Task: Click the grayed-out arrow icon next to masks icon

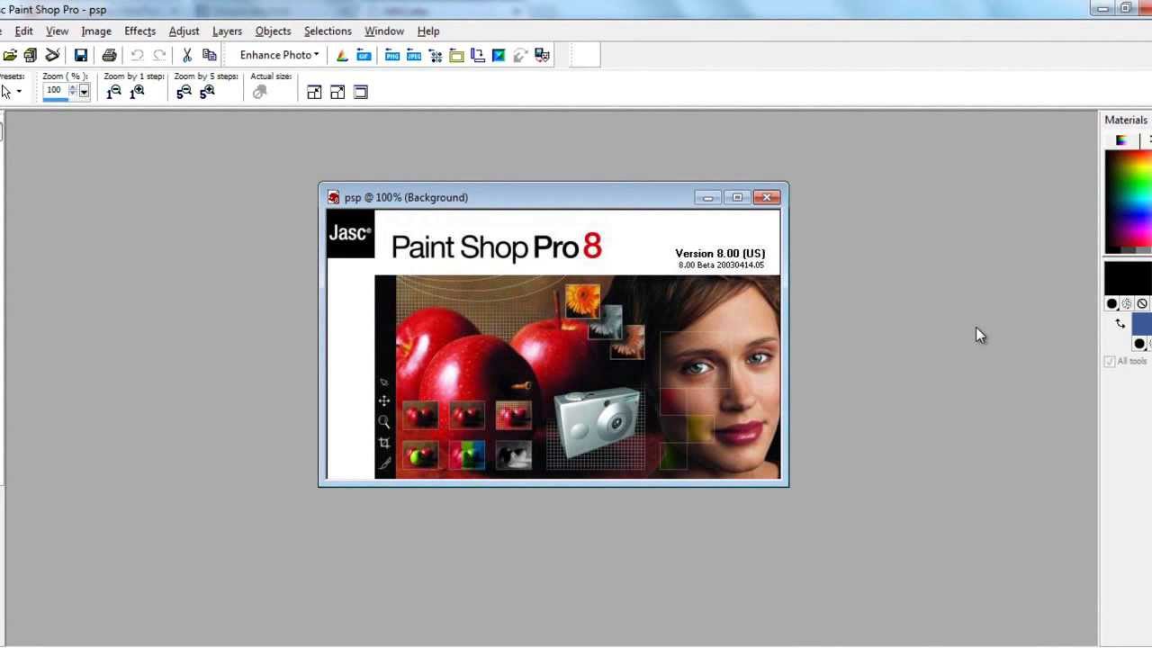Action: (520, 56)
